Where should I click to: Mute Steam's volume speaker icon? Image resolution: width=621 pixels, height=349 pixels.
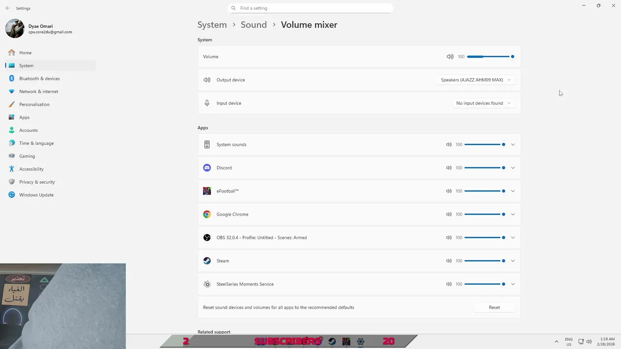click(449, 261)
